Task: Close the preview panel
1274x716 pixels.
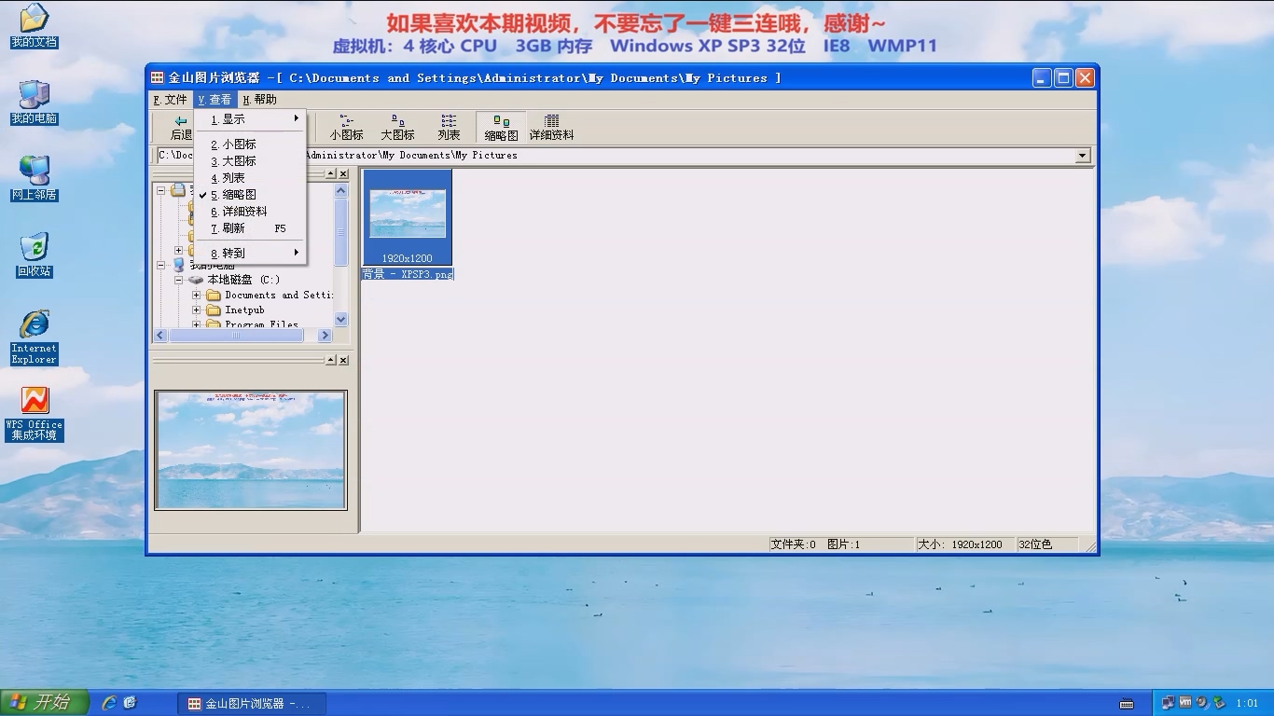Action: 343,360
